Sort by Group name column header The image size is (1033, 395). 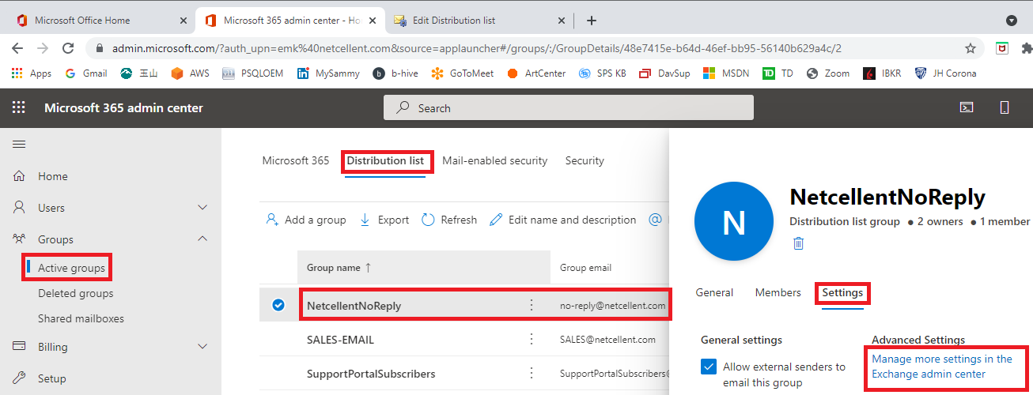(x=339, y=268)
